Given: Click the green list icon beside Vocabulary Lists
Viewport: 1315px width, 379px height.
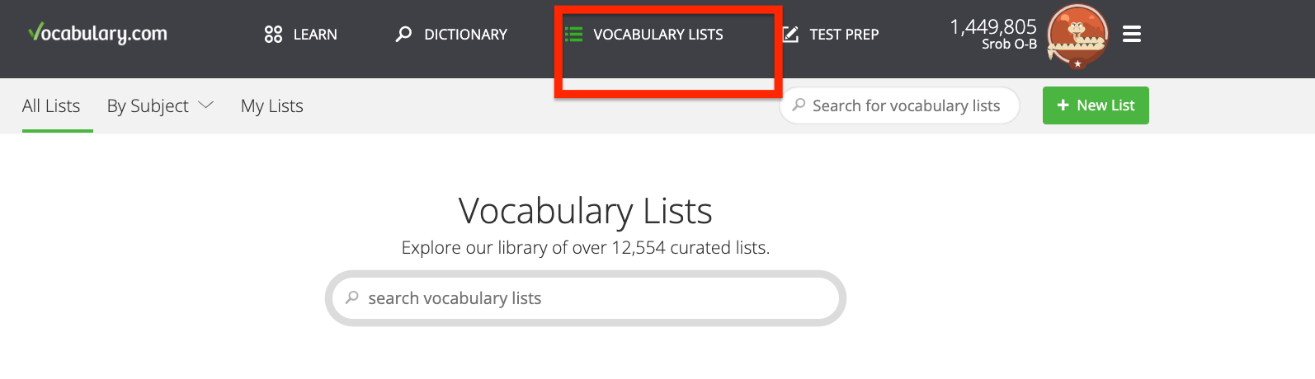Looking at the screenshot, I should click(x=573, y=35).
